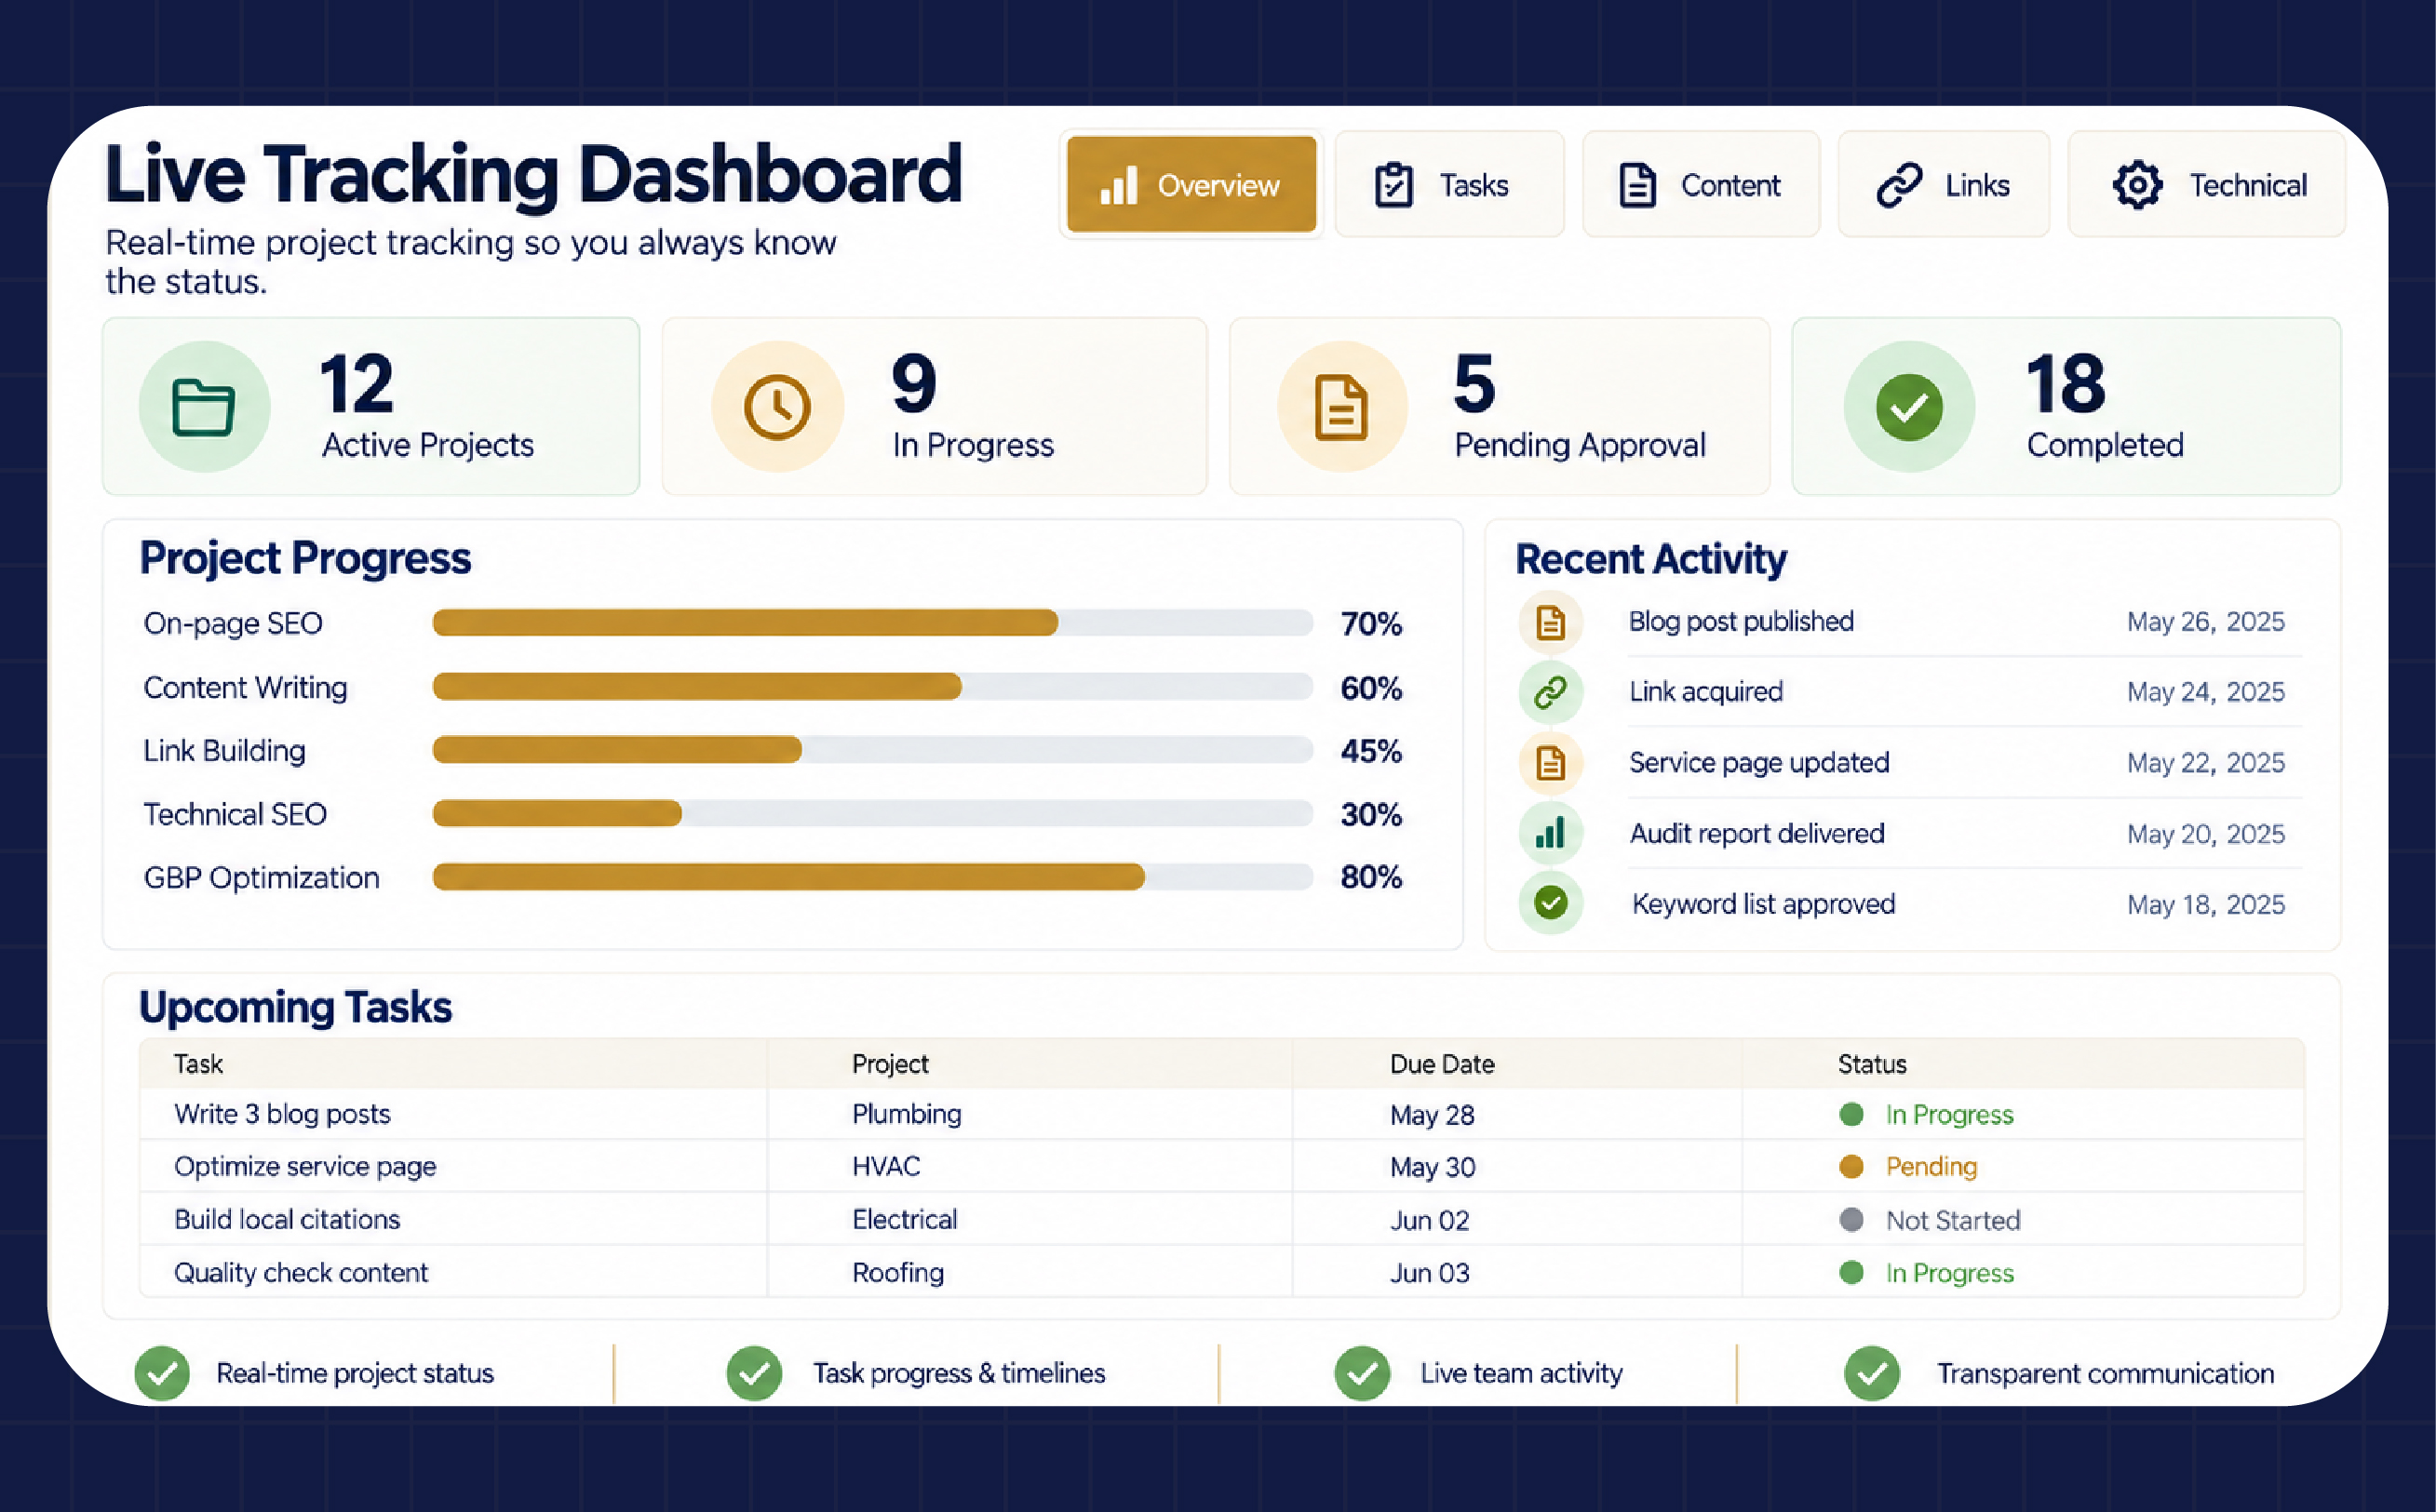Open the Tasks tab
The height and width of the screenshot is (1512, 2436).
1448,184
